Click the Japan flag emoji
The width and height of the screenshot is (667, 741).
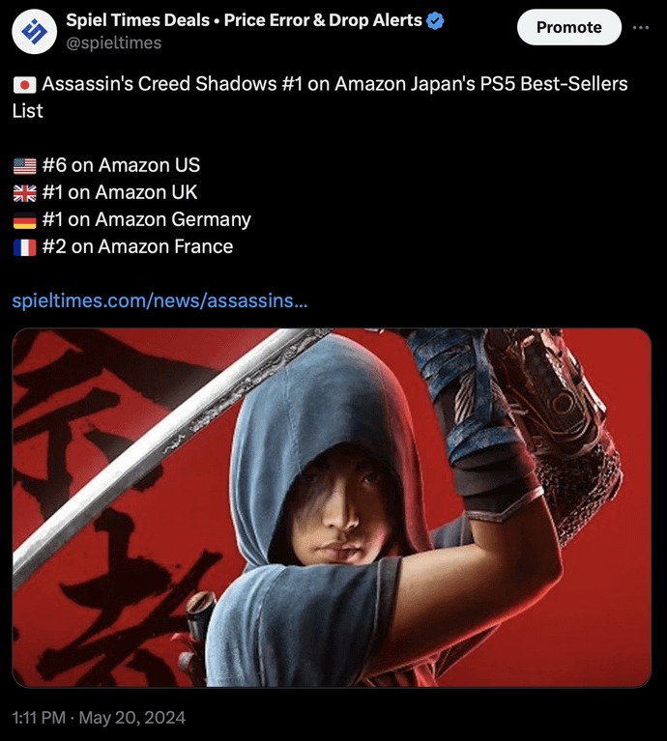(24, 85)
